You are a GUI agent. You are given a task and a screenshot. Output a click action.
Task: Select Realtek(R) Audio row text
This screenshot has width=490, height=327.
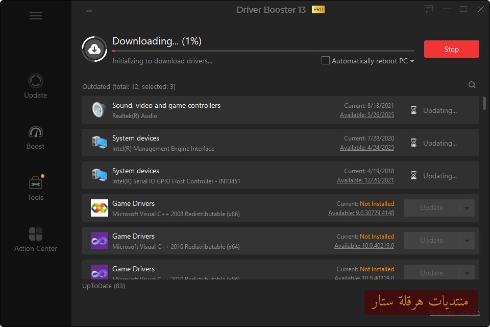pos(135,116)
